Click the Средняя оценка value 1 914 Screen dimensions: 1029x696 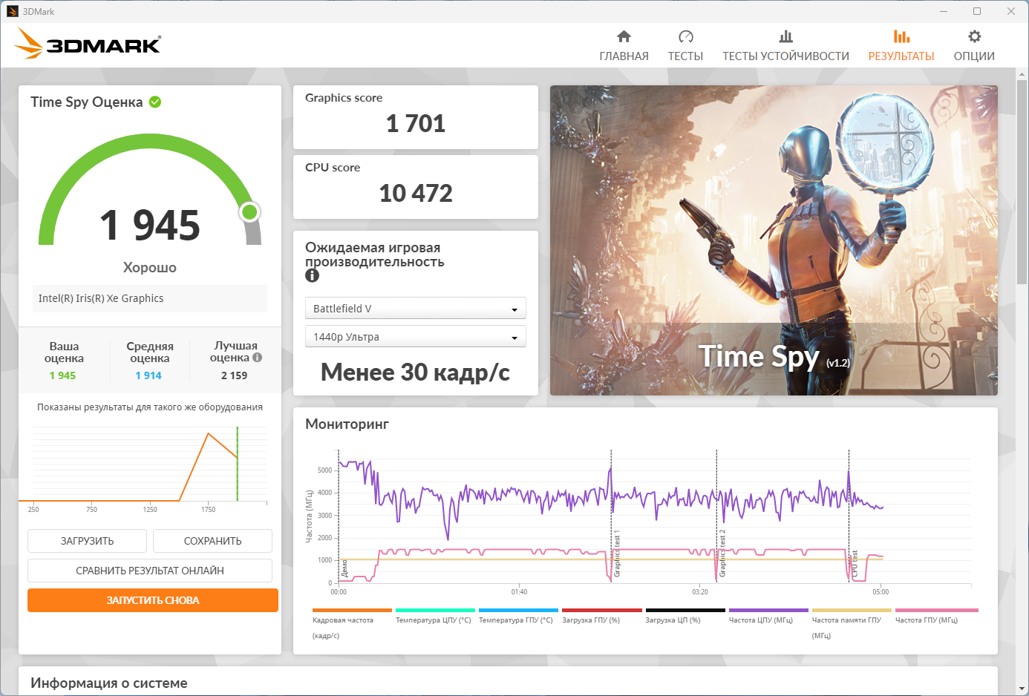pyautogui.click(x=148, y=375)
